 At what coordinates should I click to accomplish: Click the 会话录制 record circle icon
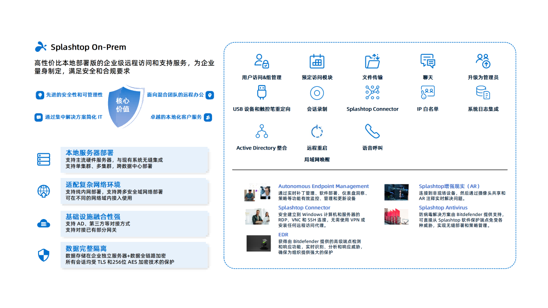pyautogui.click(x=317, y=93)
